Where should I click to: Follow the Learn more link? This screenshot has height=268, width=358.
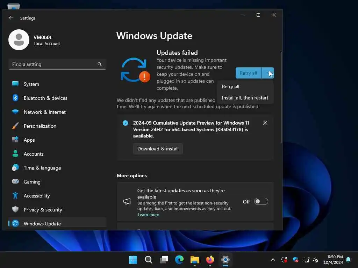pyautogui.click(x=148, y=215)
